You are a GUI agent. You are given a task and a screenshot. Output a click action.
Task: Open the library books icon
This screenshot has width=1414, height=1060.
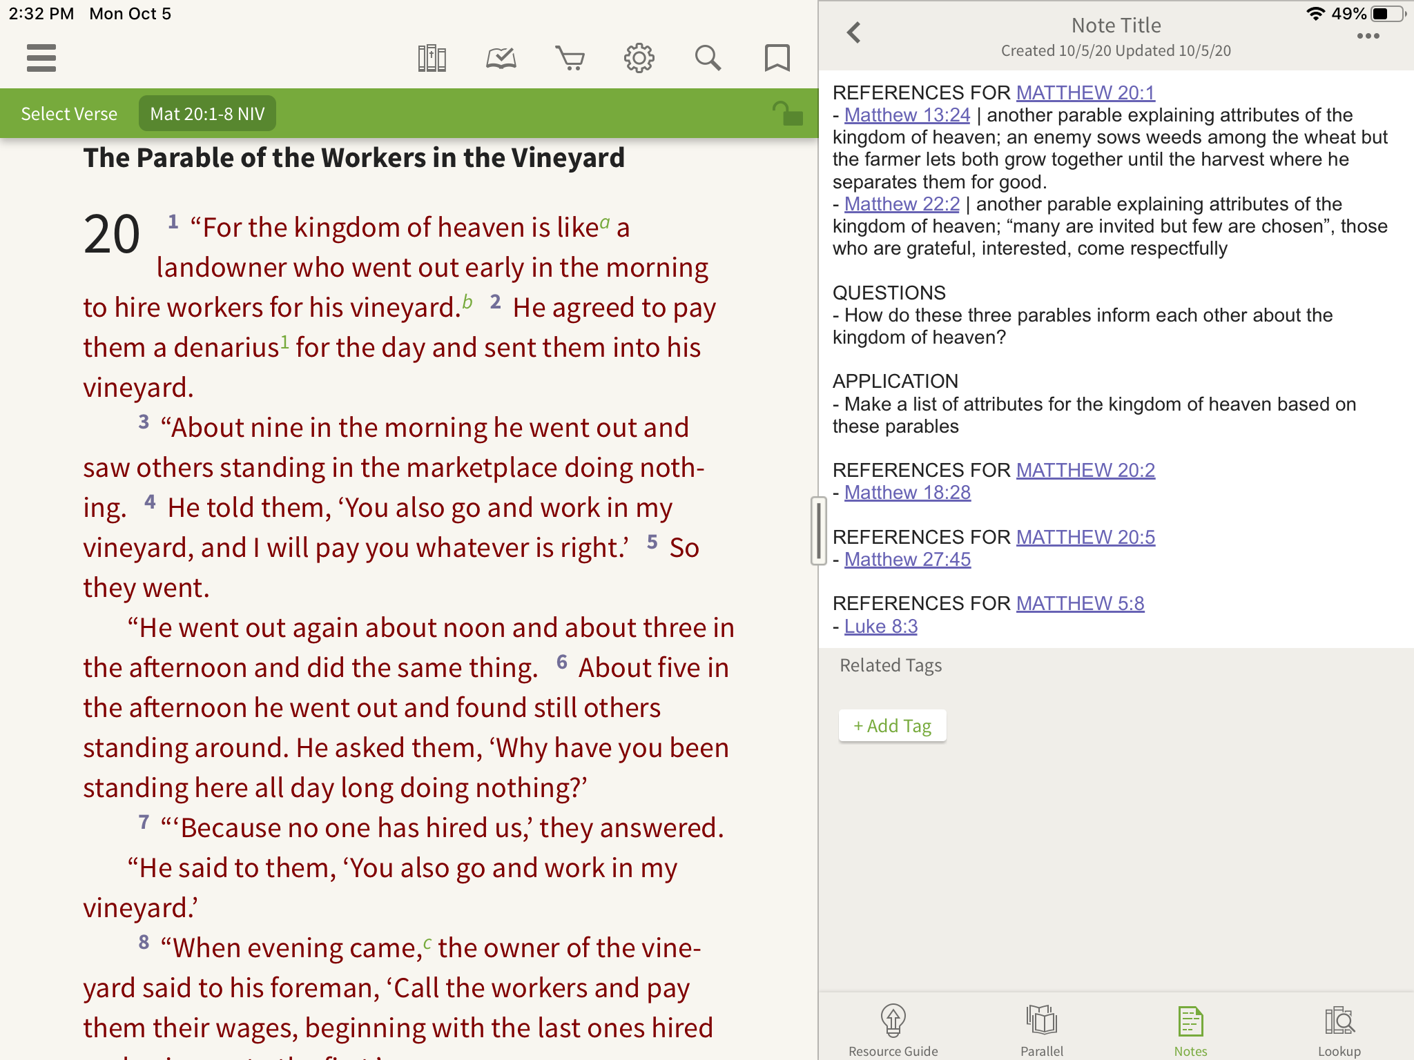(432, 58)
